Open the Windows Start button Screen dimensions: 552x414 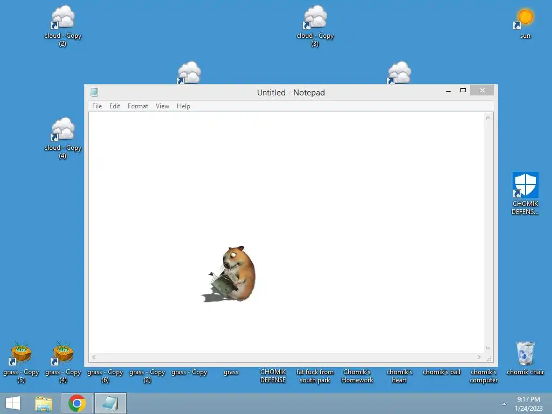click(13, 403)
